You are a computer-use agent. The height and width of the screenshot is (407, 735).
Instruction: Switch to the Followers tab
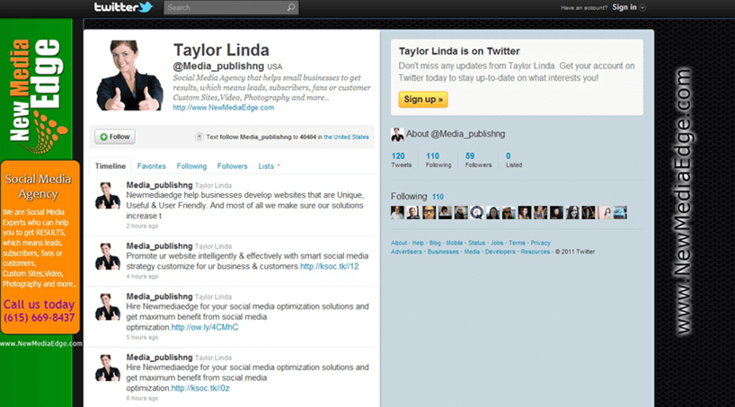click(232, 166)
